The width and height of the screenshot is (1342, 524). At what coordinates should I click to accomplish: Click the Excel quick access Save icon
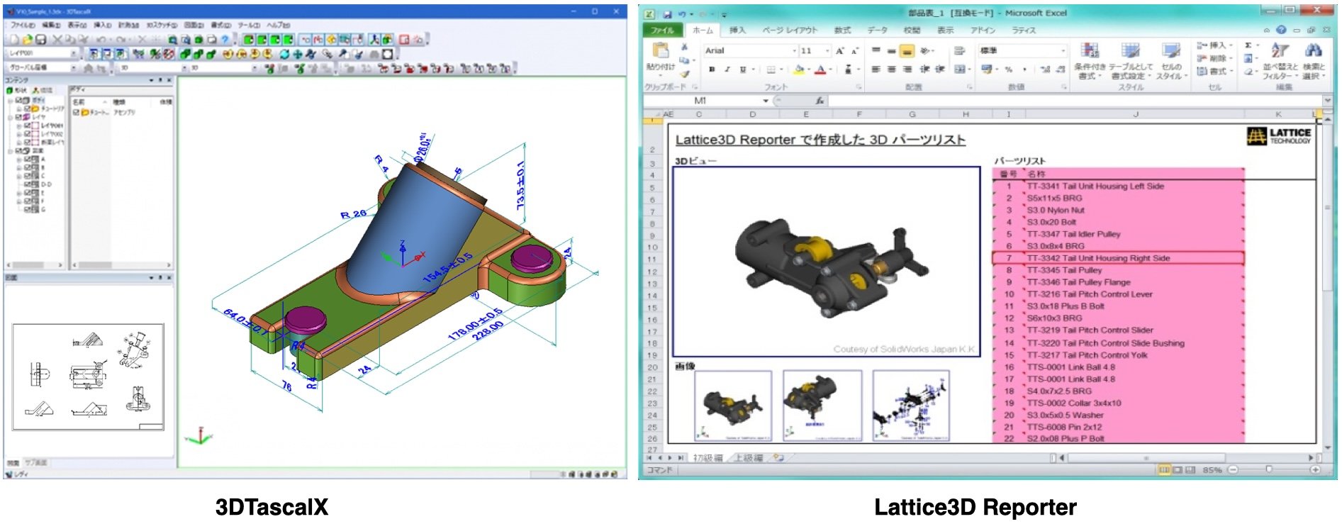667,13
